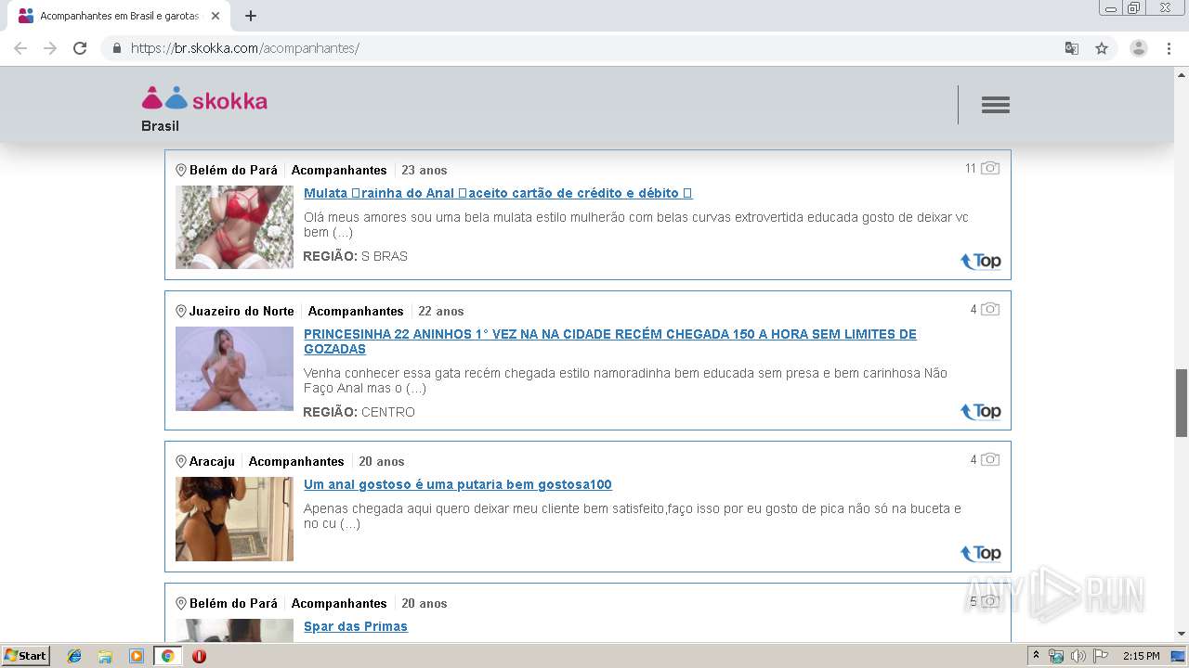
Task: Open the Chrome profile avatar
Action: [1139, 48]
